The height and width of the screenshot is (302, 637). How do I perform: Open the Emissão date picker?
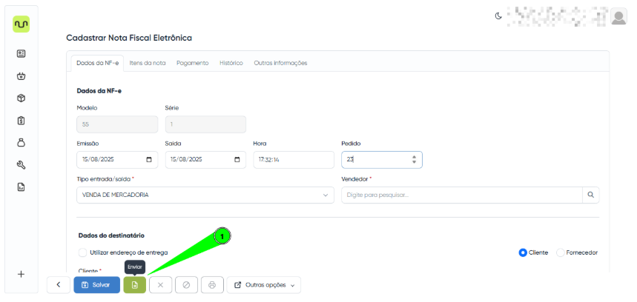[149, 160]
